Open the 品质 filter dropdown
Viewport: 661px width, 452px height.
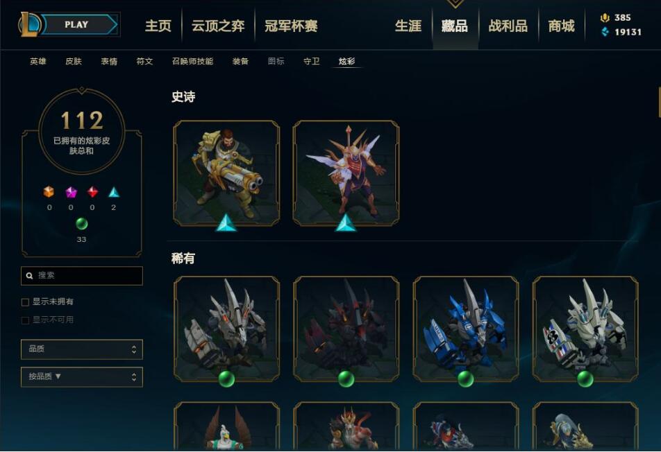tap(82, 349)
